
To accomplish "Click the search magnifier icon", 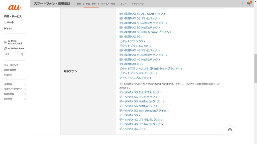I will pos(22,54).
